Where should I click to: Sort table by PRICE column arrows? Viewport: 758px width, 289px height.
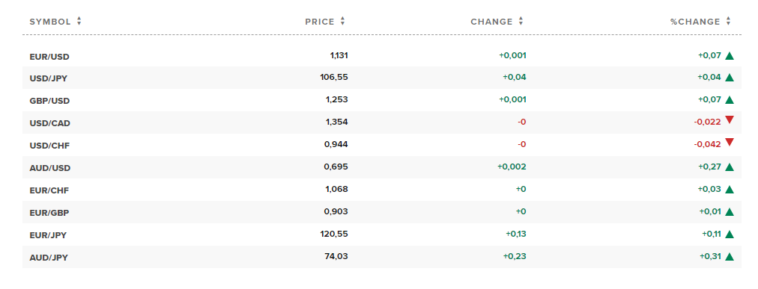click(342, 21)
